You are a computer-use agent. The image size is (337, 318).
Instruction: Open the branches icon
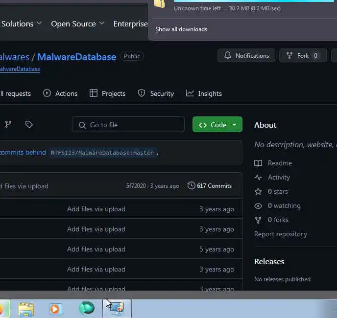[x=8, y=124]
